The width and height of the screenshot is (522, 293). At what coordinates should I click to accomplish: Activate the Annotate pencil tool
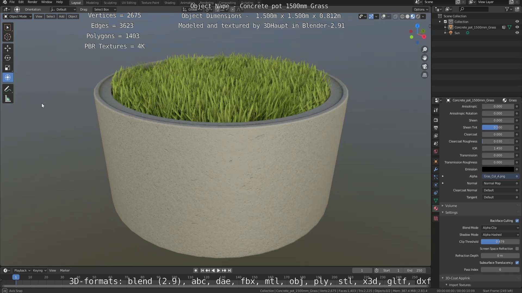point(8,89)
